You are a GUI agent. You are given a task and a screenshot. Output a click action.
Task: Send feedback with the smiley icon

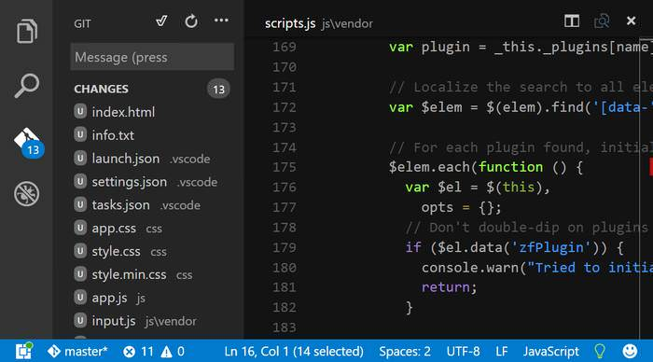pyautogui.click(x=630, y=351)
